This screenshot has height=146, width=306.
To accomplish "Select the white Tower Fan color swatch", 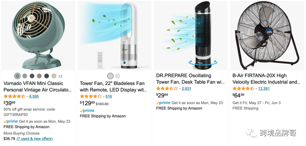I will pyautogui.click(x=117, y=76).
